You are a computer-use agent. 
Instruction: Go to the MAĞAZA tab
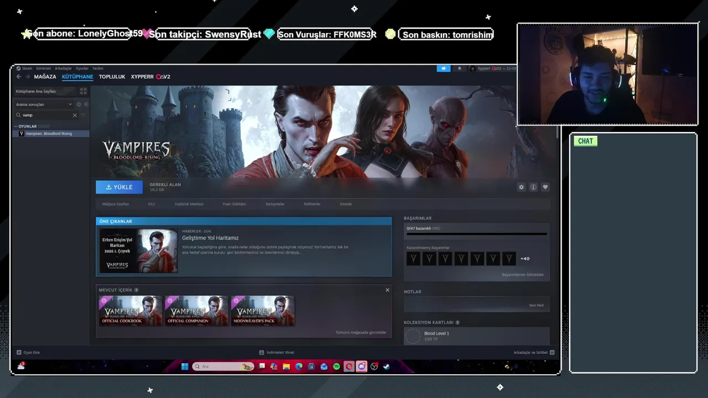45,77
